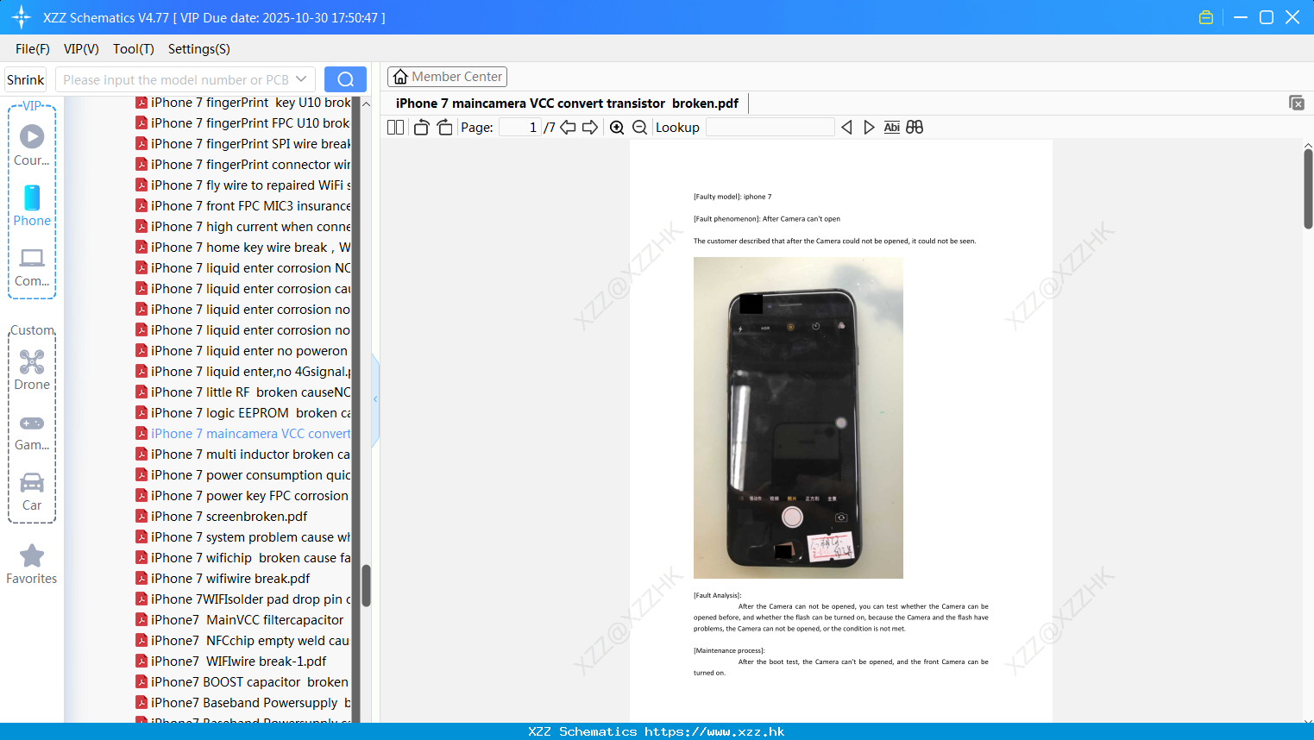Select the Drone category
The width and height of the screenshot is (1314, 740).
32,370
